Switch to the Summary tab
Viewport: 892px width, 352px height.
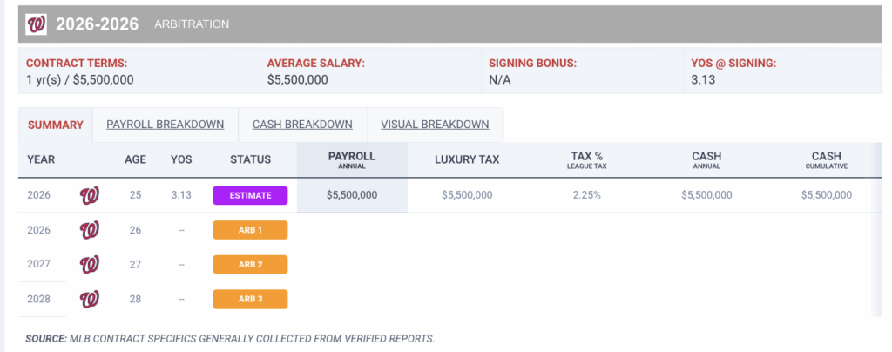tap(56, 125)
